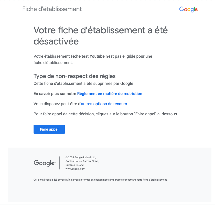Open the Règlement en matière de restriction link
The height and width of the screenshot is (205, 215).
tap(110, 94)
